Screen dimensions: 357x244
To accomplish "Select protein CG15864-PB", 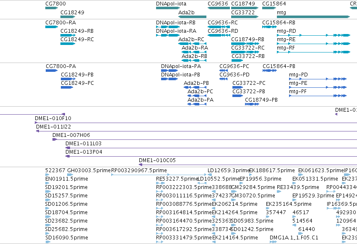I will [270, 71].
